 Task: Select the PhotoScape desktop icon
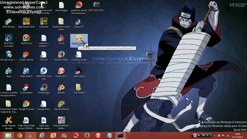click(x=44, y=89)
